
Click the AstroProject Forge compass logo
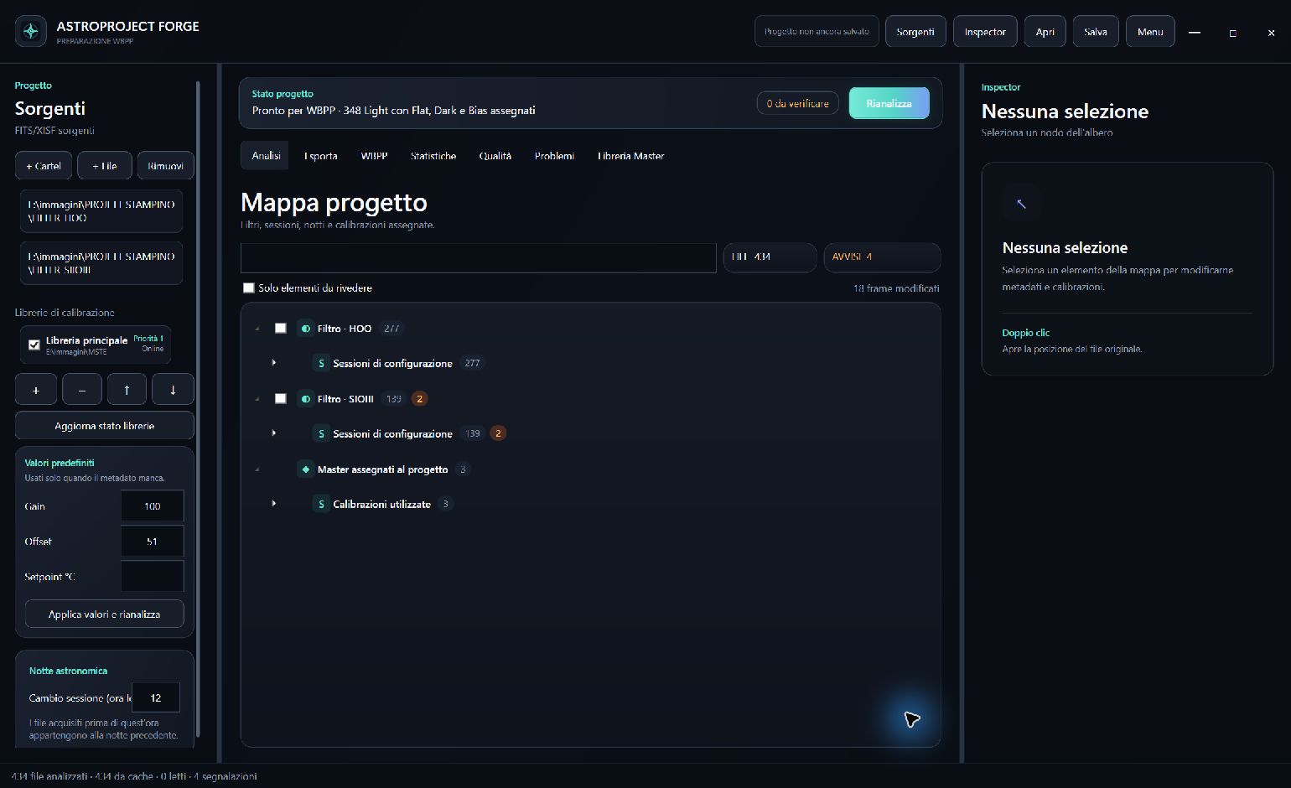coord(31,32)
